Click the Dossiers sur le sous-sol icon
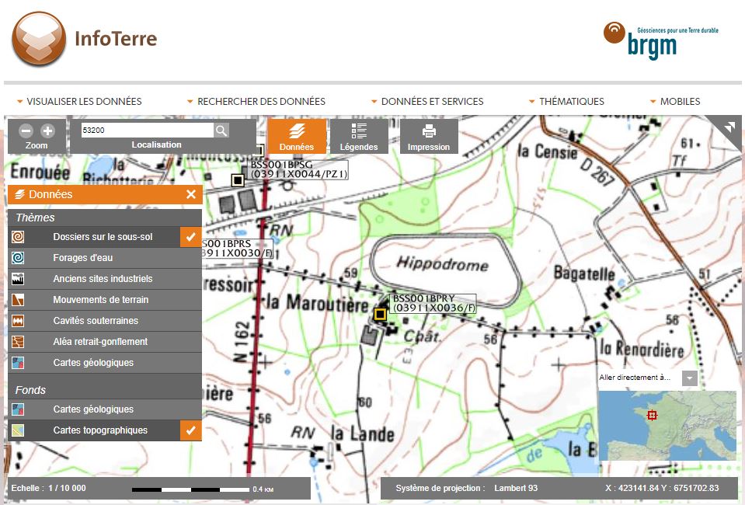 tap(18, 237)
